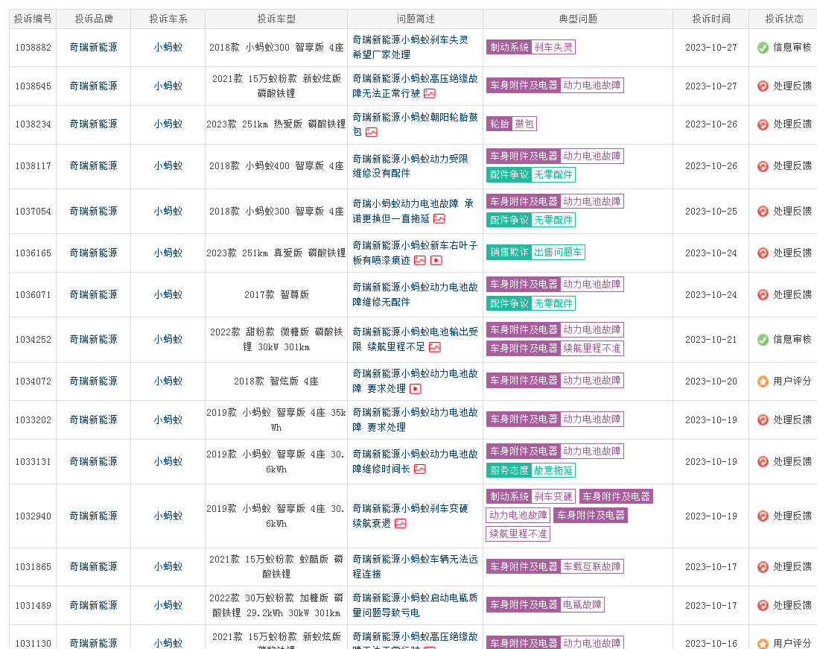Select the 车载互联故障 problem tag
The image size is (817, 649).
pos(592,566)
